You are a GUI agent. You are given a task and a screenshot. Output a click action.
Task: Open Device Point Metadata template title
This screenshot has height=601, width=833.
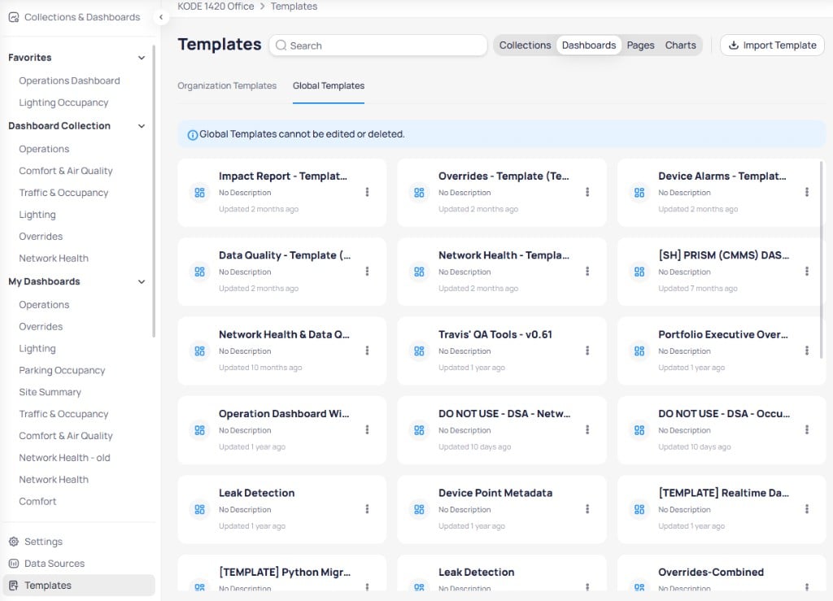click(x=495, y=493)
